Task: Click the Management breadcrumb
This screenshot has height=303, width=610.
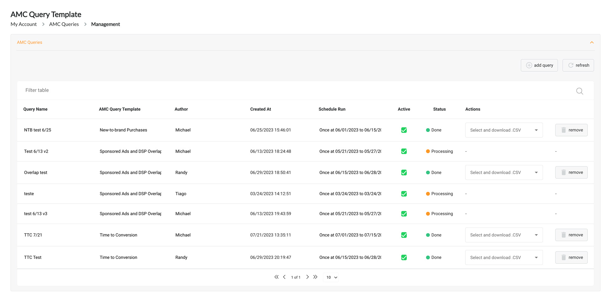Action: pyautogui.click(x=105, y=24)
